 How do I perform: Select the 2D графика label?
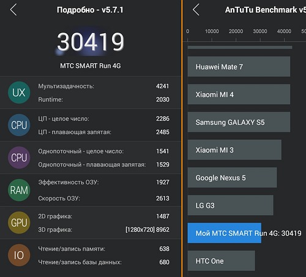(x=55, y=216)
